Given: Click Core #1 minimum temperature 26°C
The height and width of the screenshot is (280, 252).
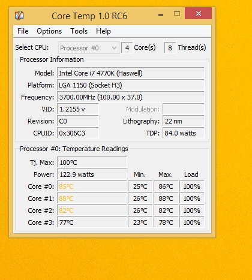Looking at the screenshot, I should click(140, 198).
